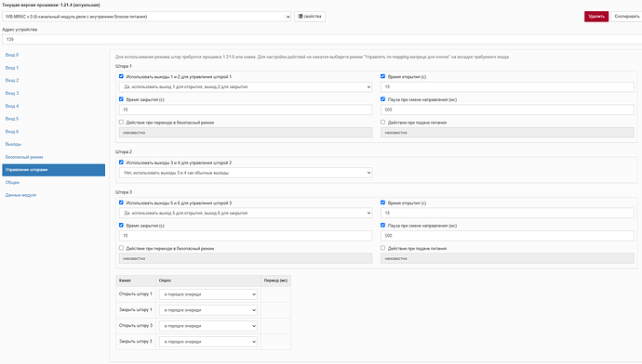
Task: Enable curtain 3 safe mode action checkbox
Action: pos(121,248)
